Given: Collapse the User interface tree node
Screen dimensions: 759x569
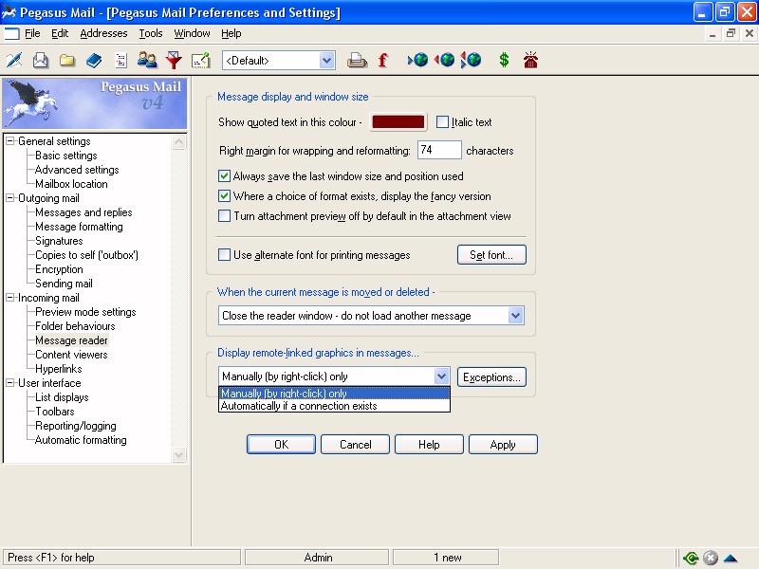Looking at the screenshot, I should 9,383.
